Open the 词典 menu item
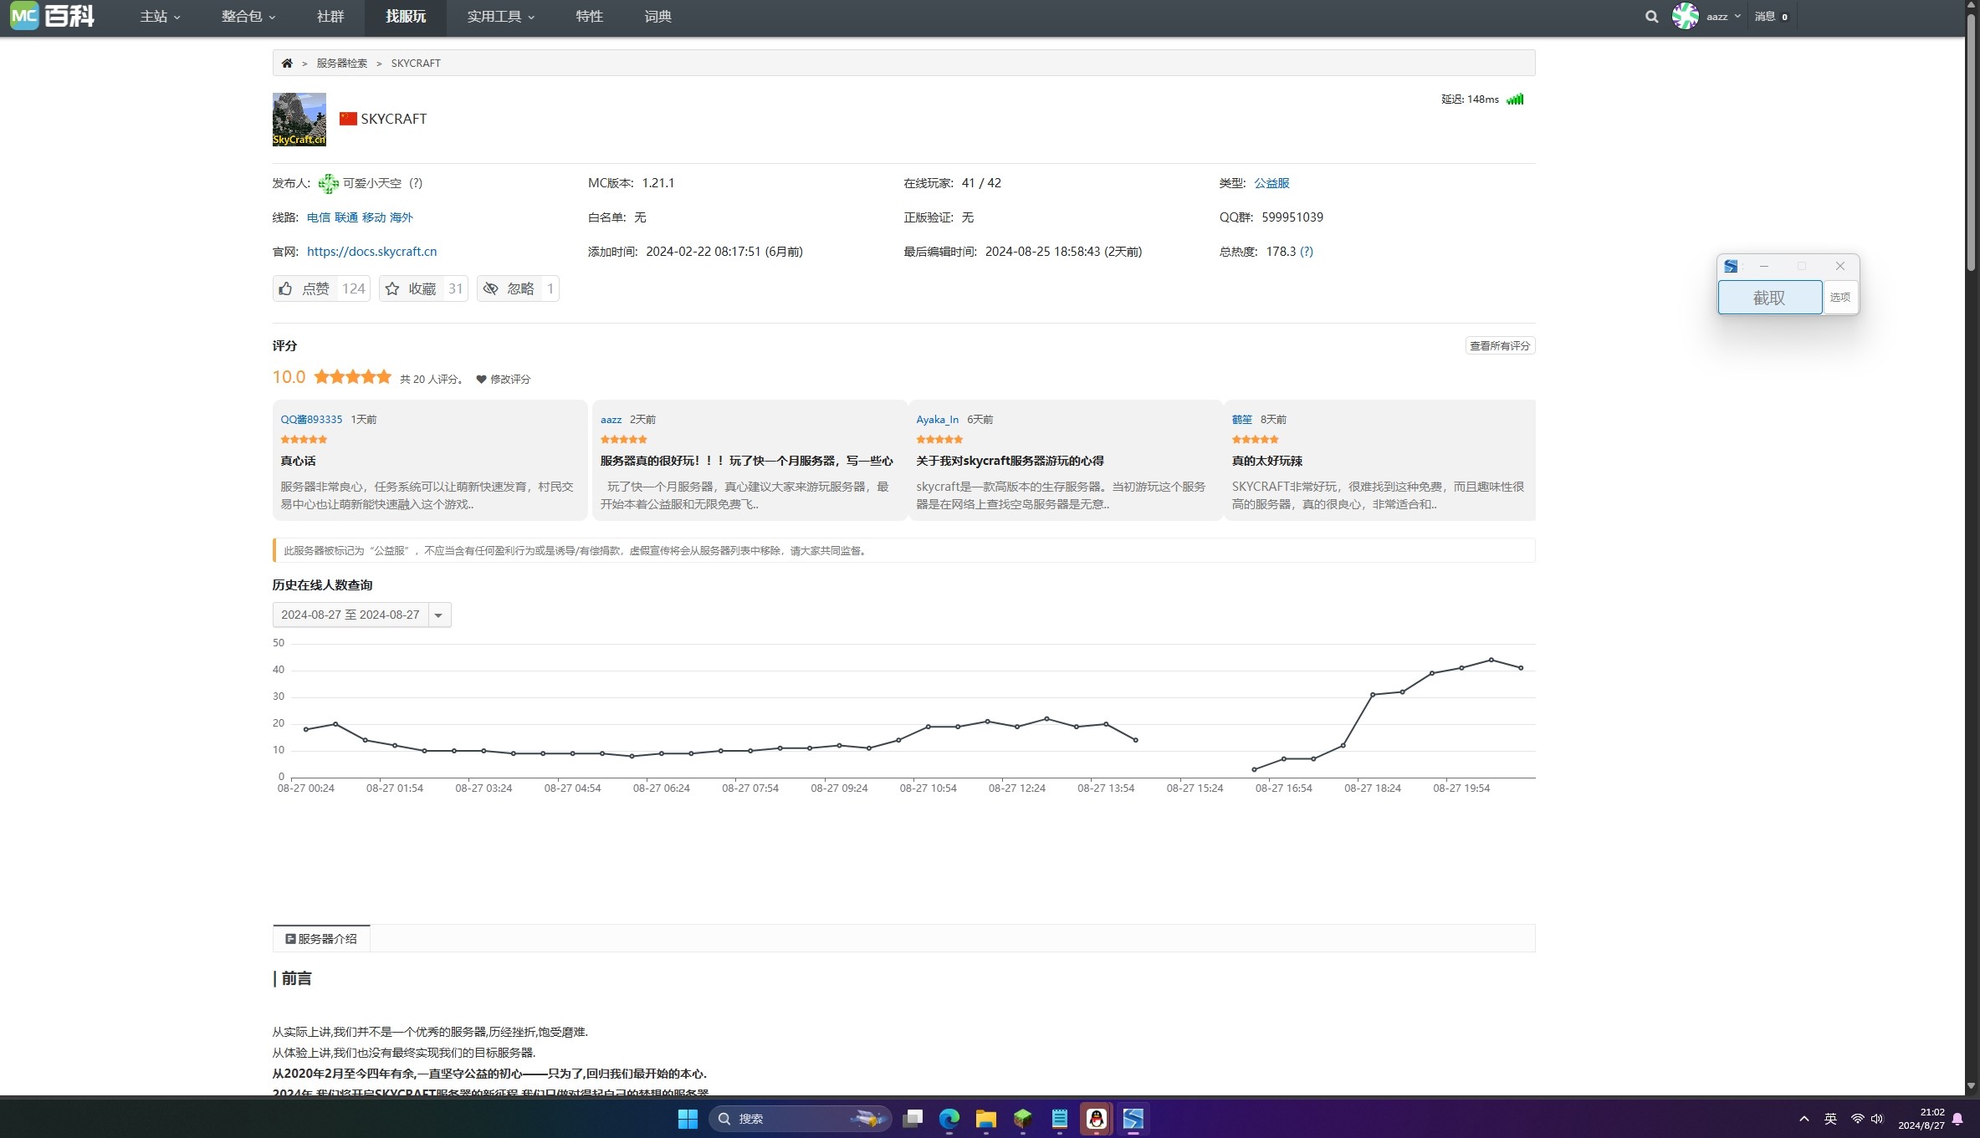The height and width of the screenshot is (1138, 1980). 657,17
